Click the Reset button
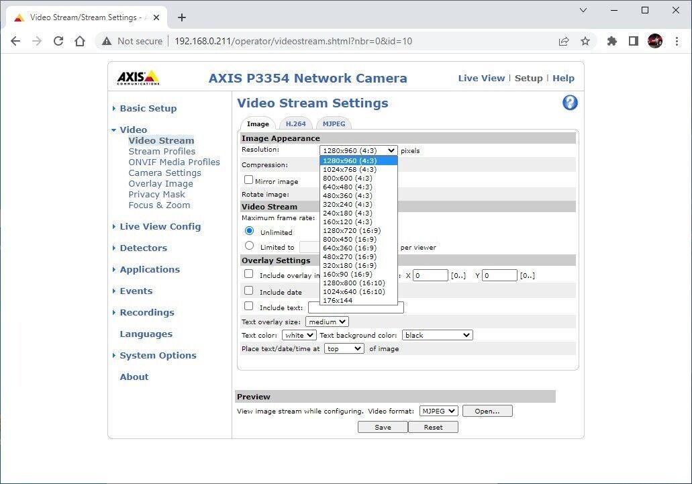The image size is (692, 484). [433, 427]
